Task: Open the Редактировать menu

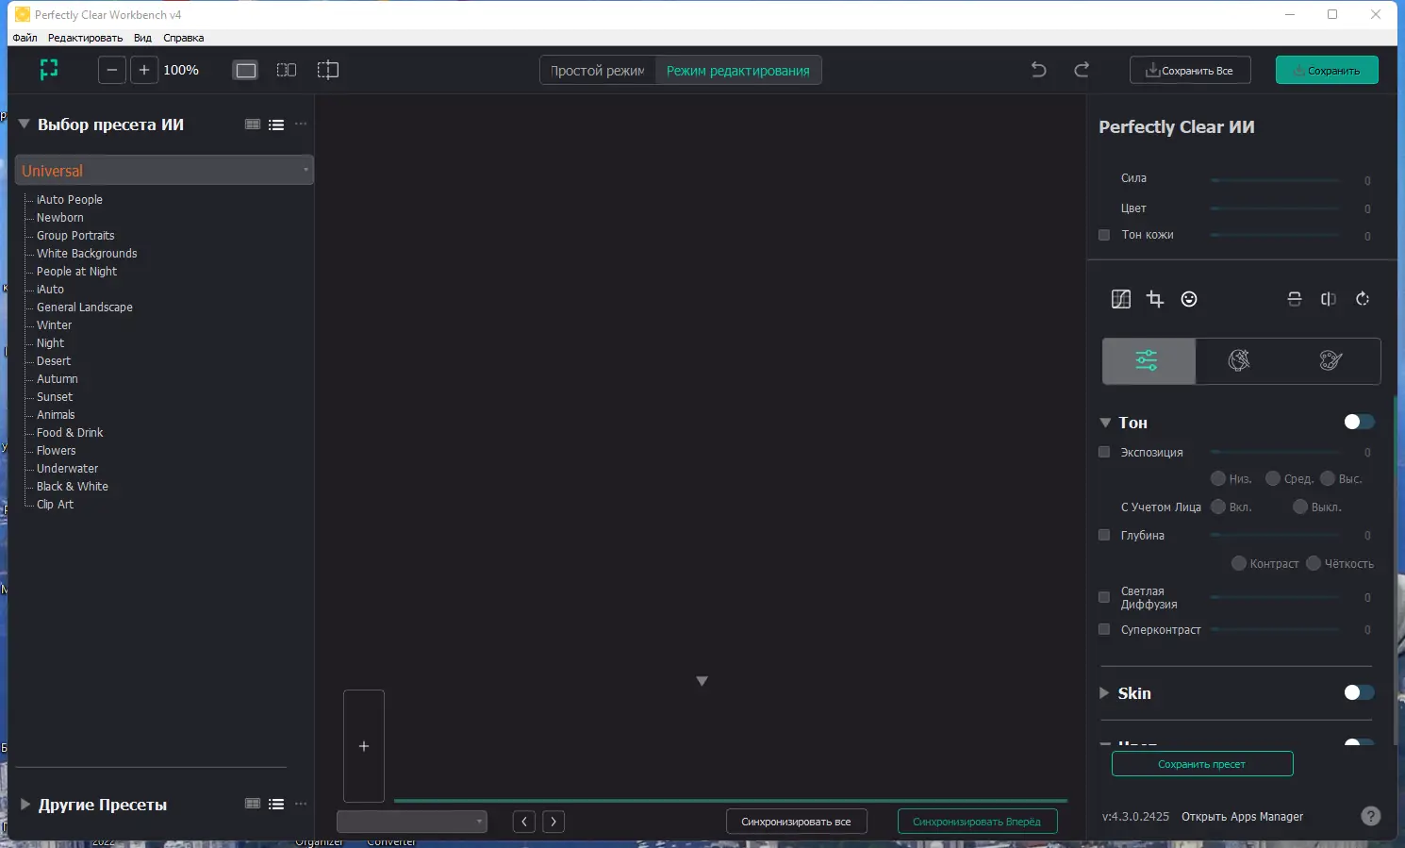Action: [85, 38]
